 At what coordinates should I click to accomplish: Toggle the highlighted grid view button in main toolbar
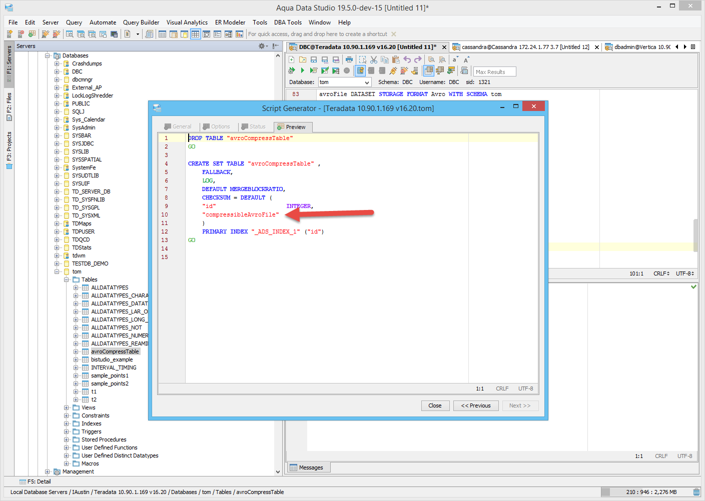[195, 34]
